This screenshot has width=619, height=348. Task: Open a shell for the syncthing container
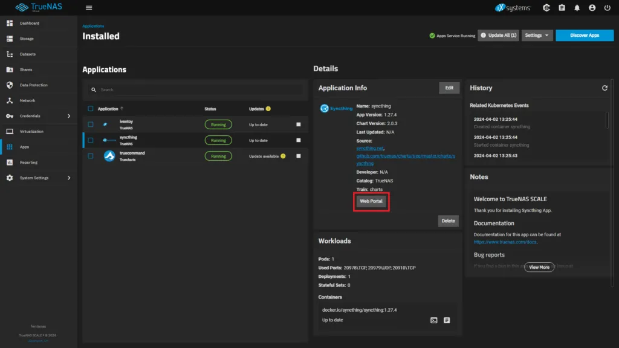(433, 320)
